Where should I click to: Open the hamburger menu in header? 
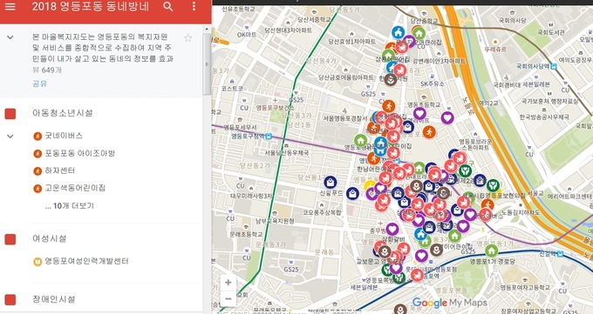pos(10,6)
